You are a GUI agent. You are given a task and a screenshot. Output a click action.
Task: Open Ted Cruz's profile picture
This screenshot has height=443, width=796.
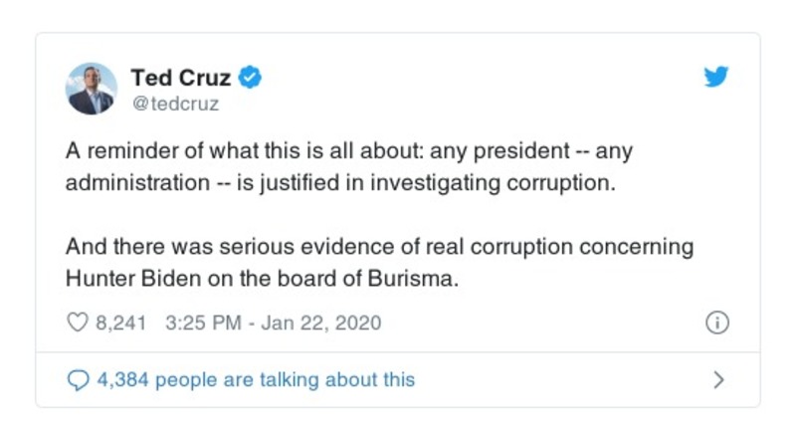point(92,89)
